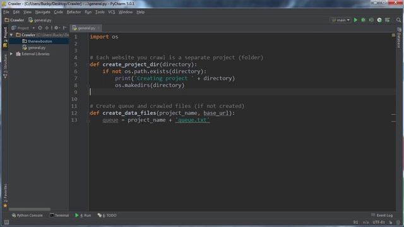Open the Code menu

click(x=58, y=12)
